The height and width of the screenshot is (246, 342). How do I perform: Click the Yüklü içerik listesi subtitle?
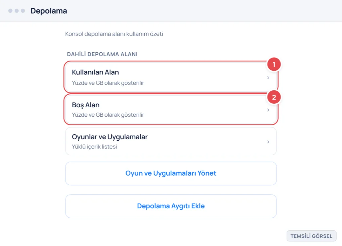[94, 147]
